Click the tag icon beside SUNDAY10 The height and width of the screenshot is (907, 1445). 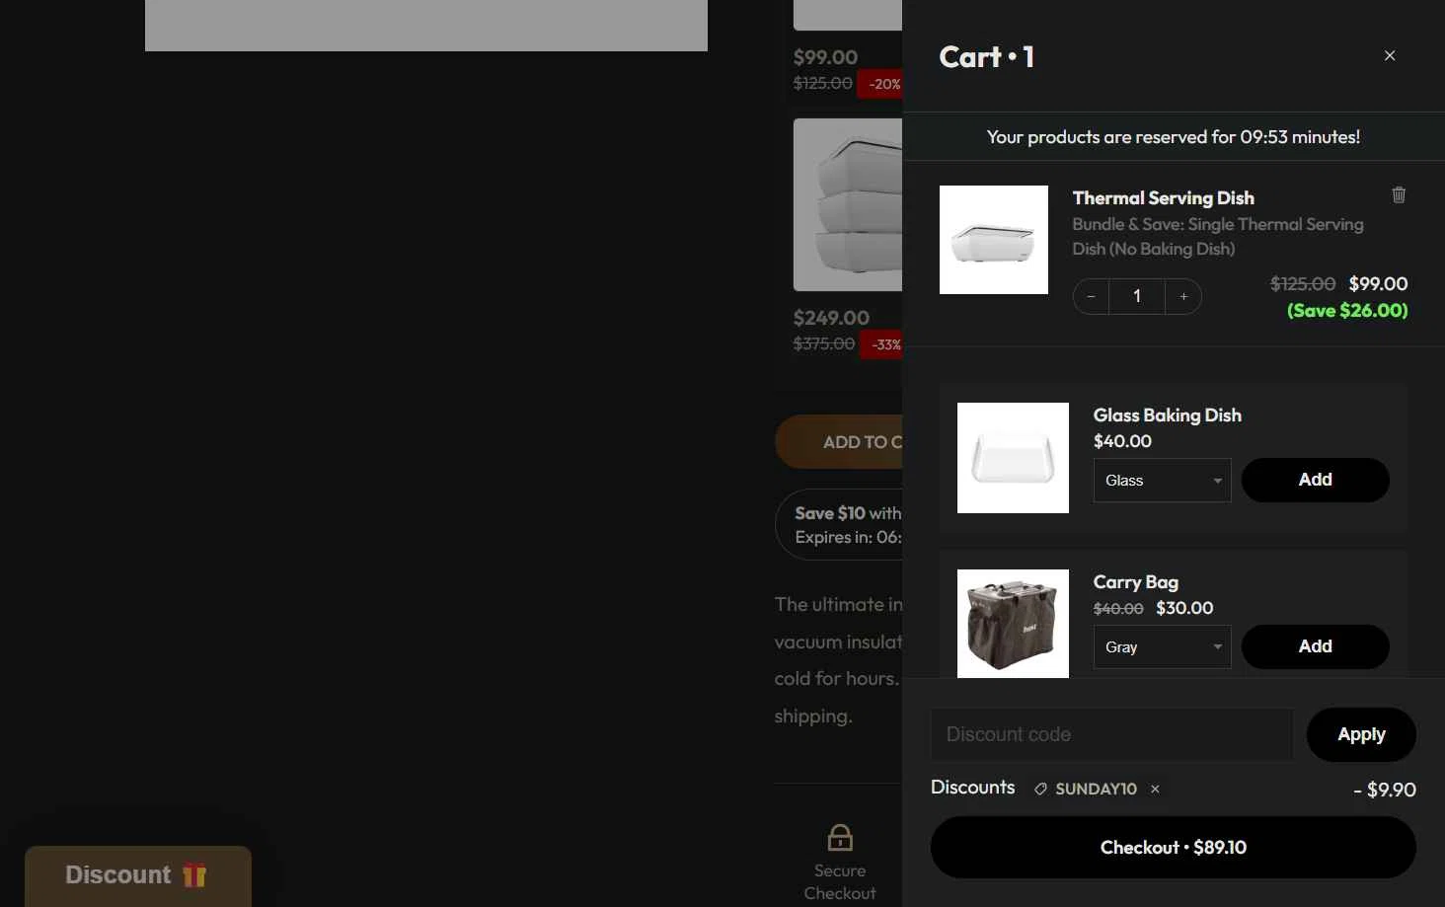pos(1040,789)
